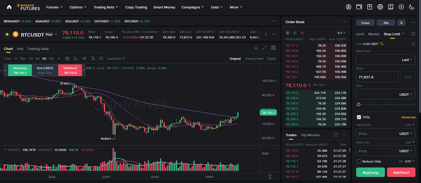Open the Top Movers tab
This screenshot has height=183, width=421.
(x=310, y=135)
